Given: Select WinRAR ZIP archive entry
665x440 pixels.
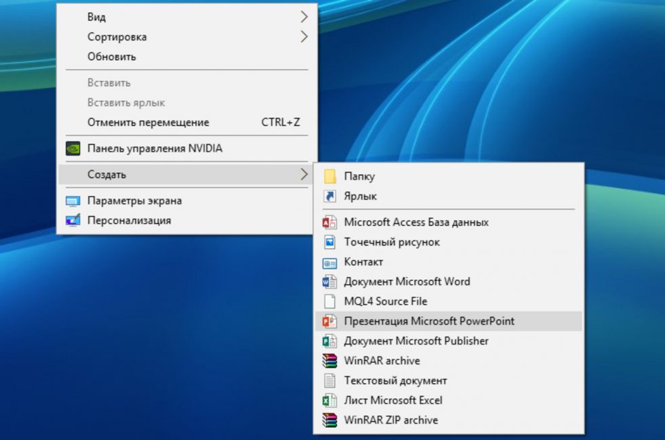Looking at the screenshot, I should 449,420.
